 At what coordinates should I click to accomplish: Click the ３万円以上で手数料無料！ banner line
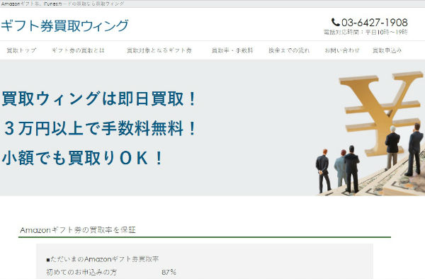99,128
